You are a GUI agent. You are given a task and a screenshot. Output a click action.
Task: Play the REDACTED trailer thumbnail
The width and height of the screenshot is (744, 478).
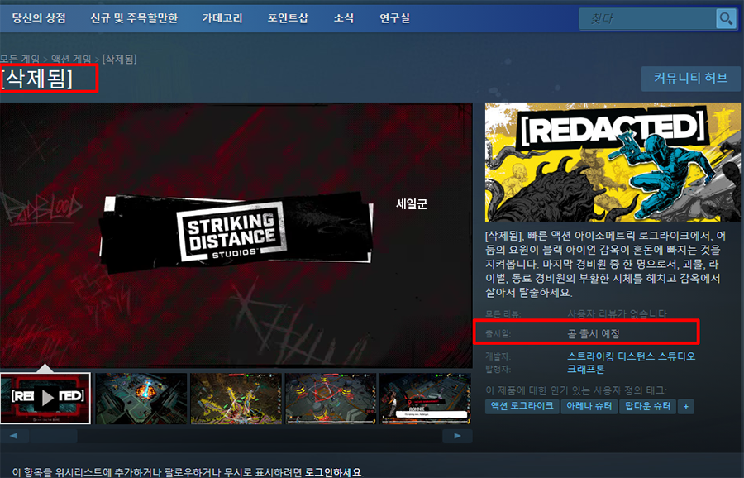click(45, 399)
